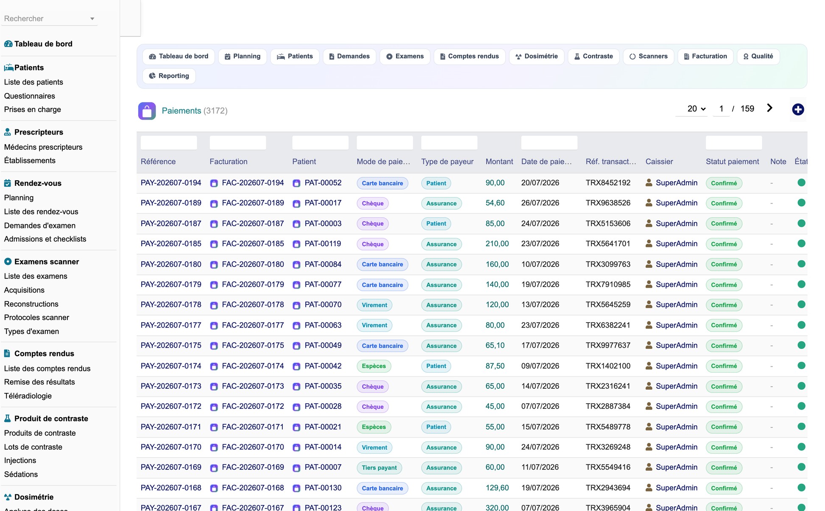Click the Tiers payant badge
This screenshot has width=825, height=511.
coord(379,468)
